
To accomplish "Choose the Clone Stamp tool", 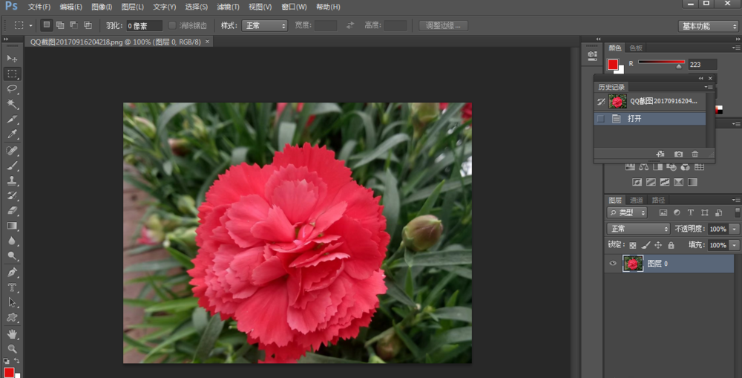I will click(12, 180).
